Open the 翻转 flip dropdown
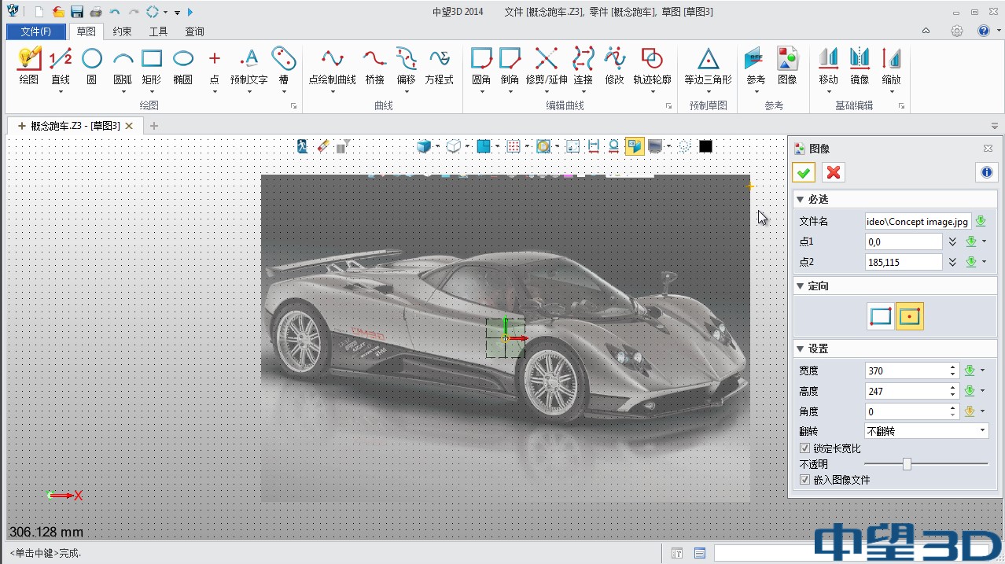This screenshot has height=564, width=1005. 982,431
